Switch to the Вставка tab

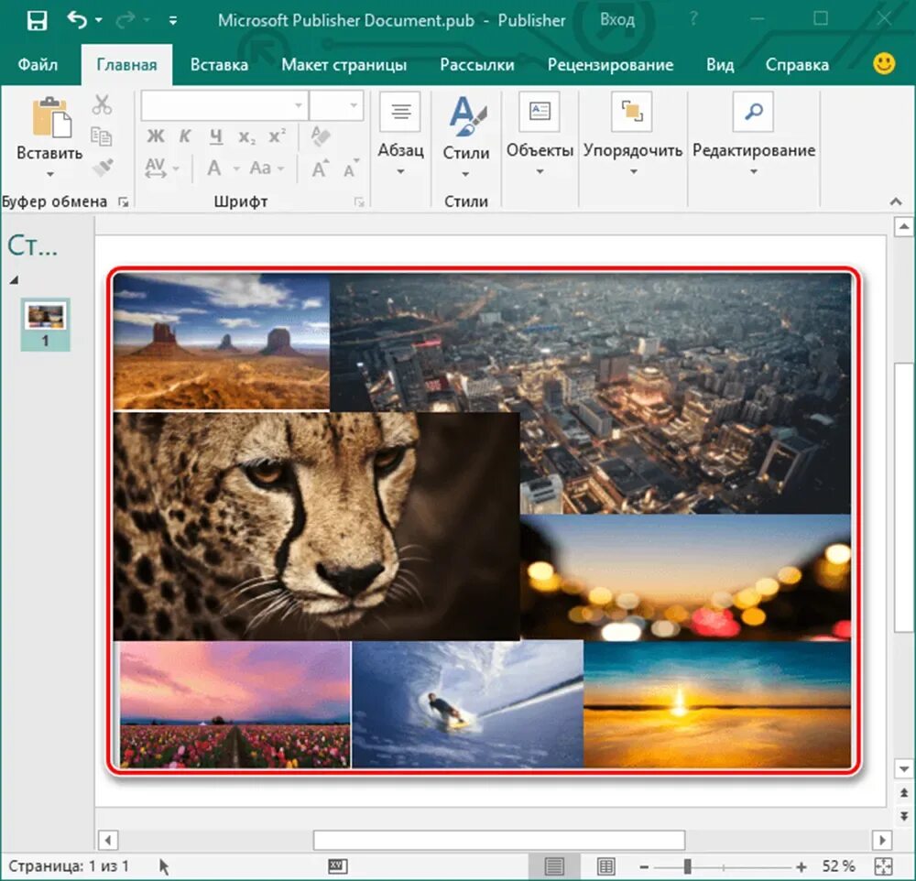[x=219, y=64]
